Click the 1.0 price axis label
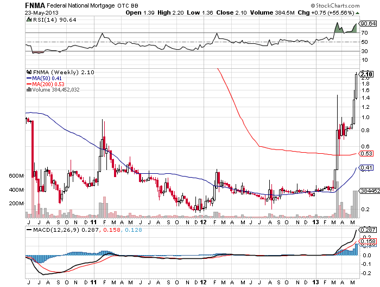380x287 pixels. tap(365, 118)
